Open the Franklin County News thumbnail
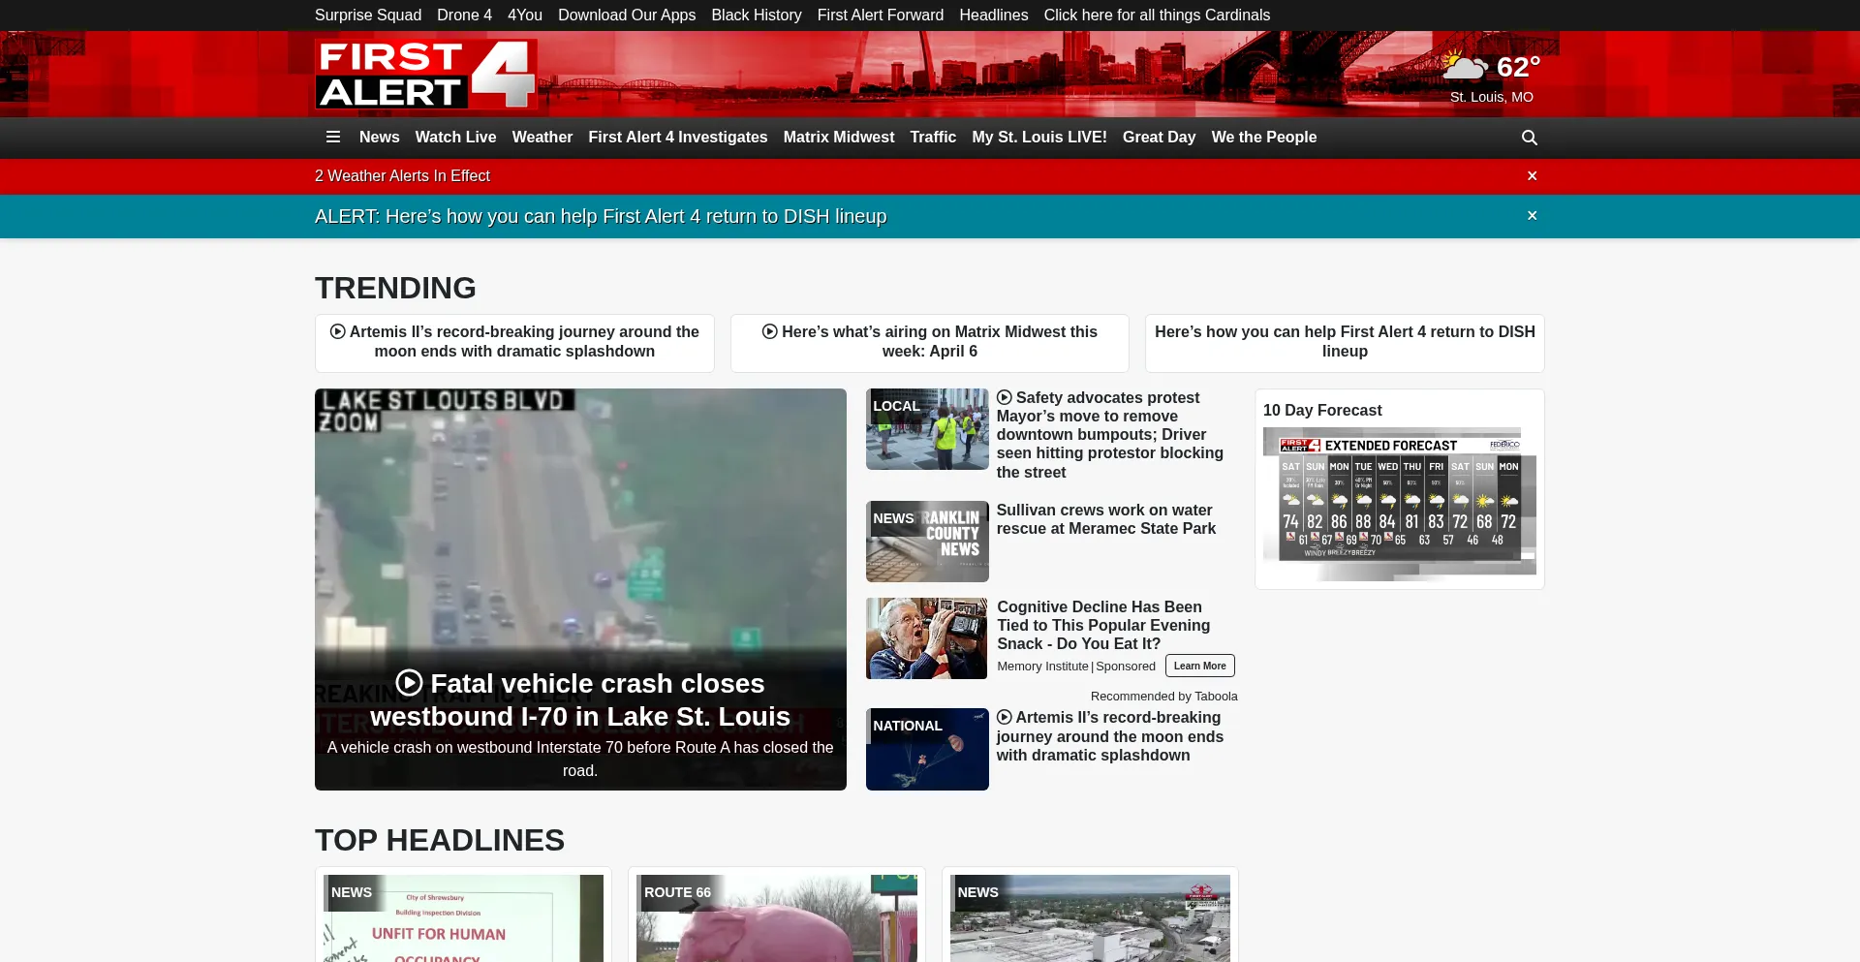The width and height of the screenshot is (1860, 962). pyautogui.click(x=927, y=542)
